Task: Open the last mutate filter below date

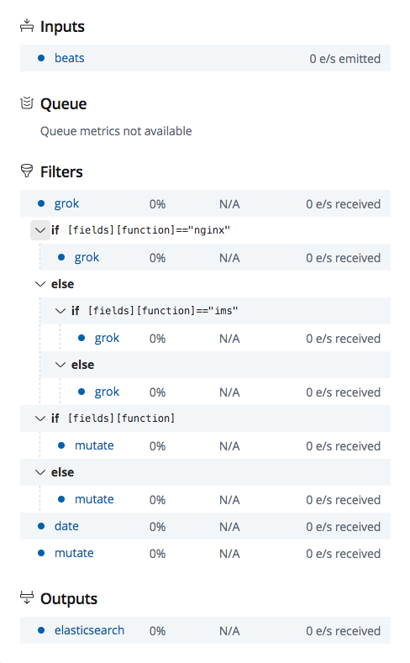Action: 74,553
